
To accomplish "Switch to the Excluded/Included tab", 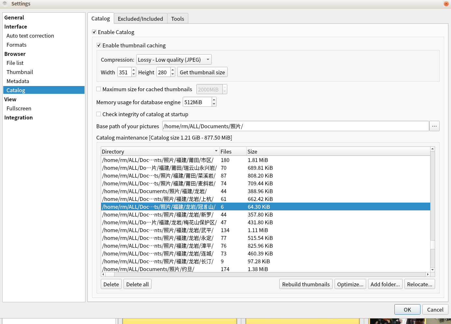I will point(140,19).
